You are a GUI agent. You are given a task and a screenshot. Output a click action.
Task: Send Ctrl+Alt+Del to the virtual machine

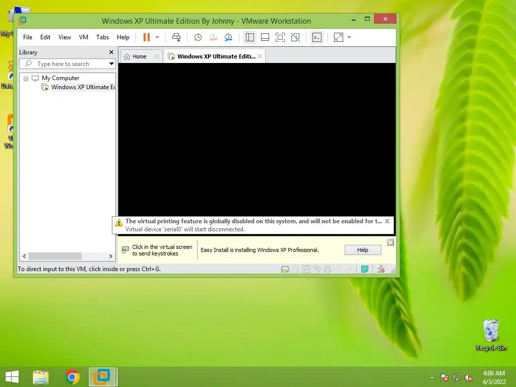point(176,37)
